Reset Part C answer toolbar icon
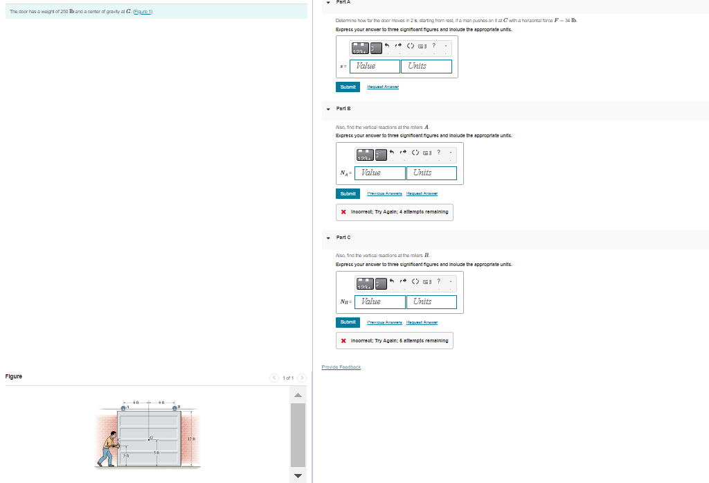709x483 pixels. tap(415, 281)
